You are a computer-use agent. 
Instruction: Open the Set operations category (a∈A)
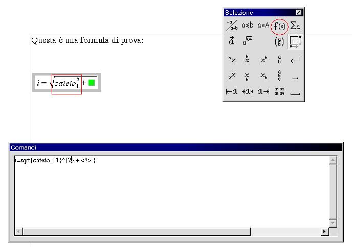[263, 26]
